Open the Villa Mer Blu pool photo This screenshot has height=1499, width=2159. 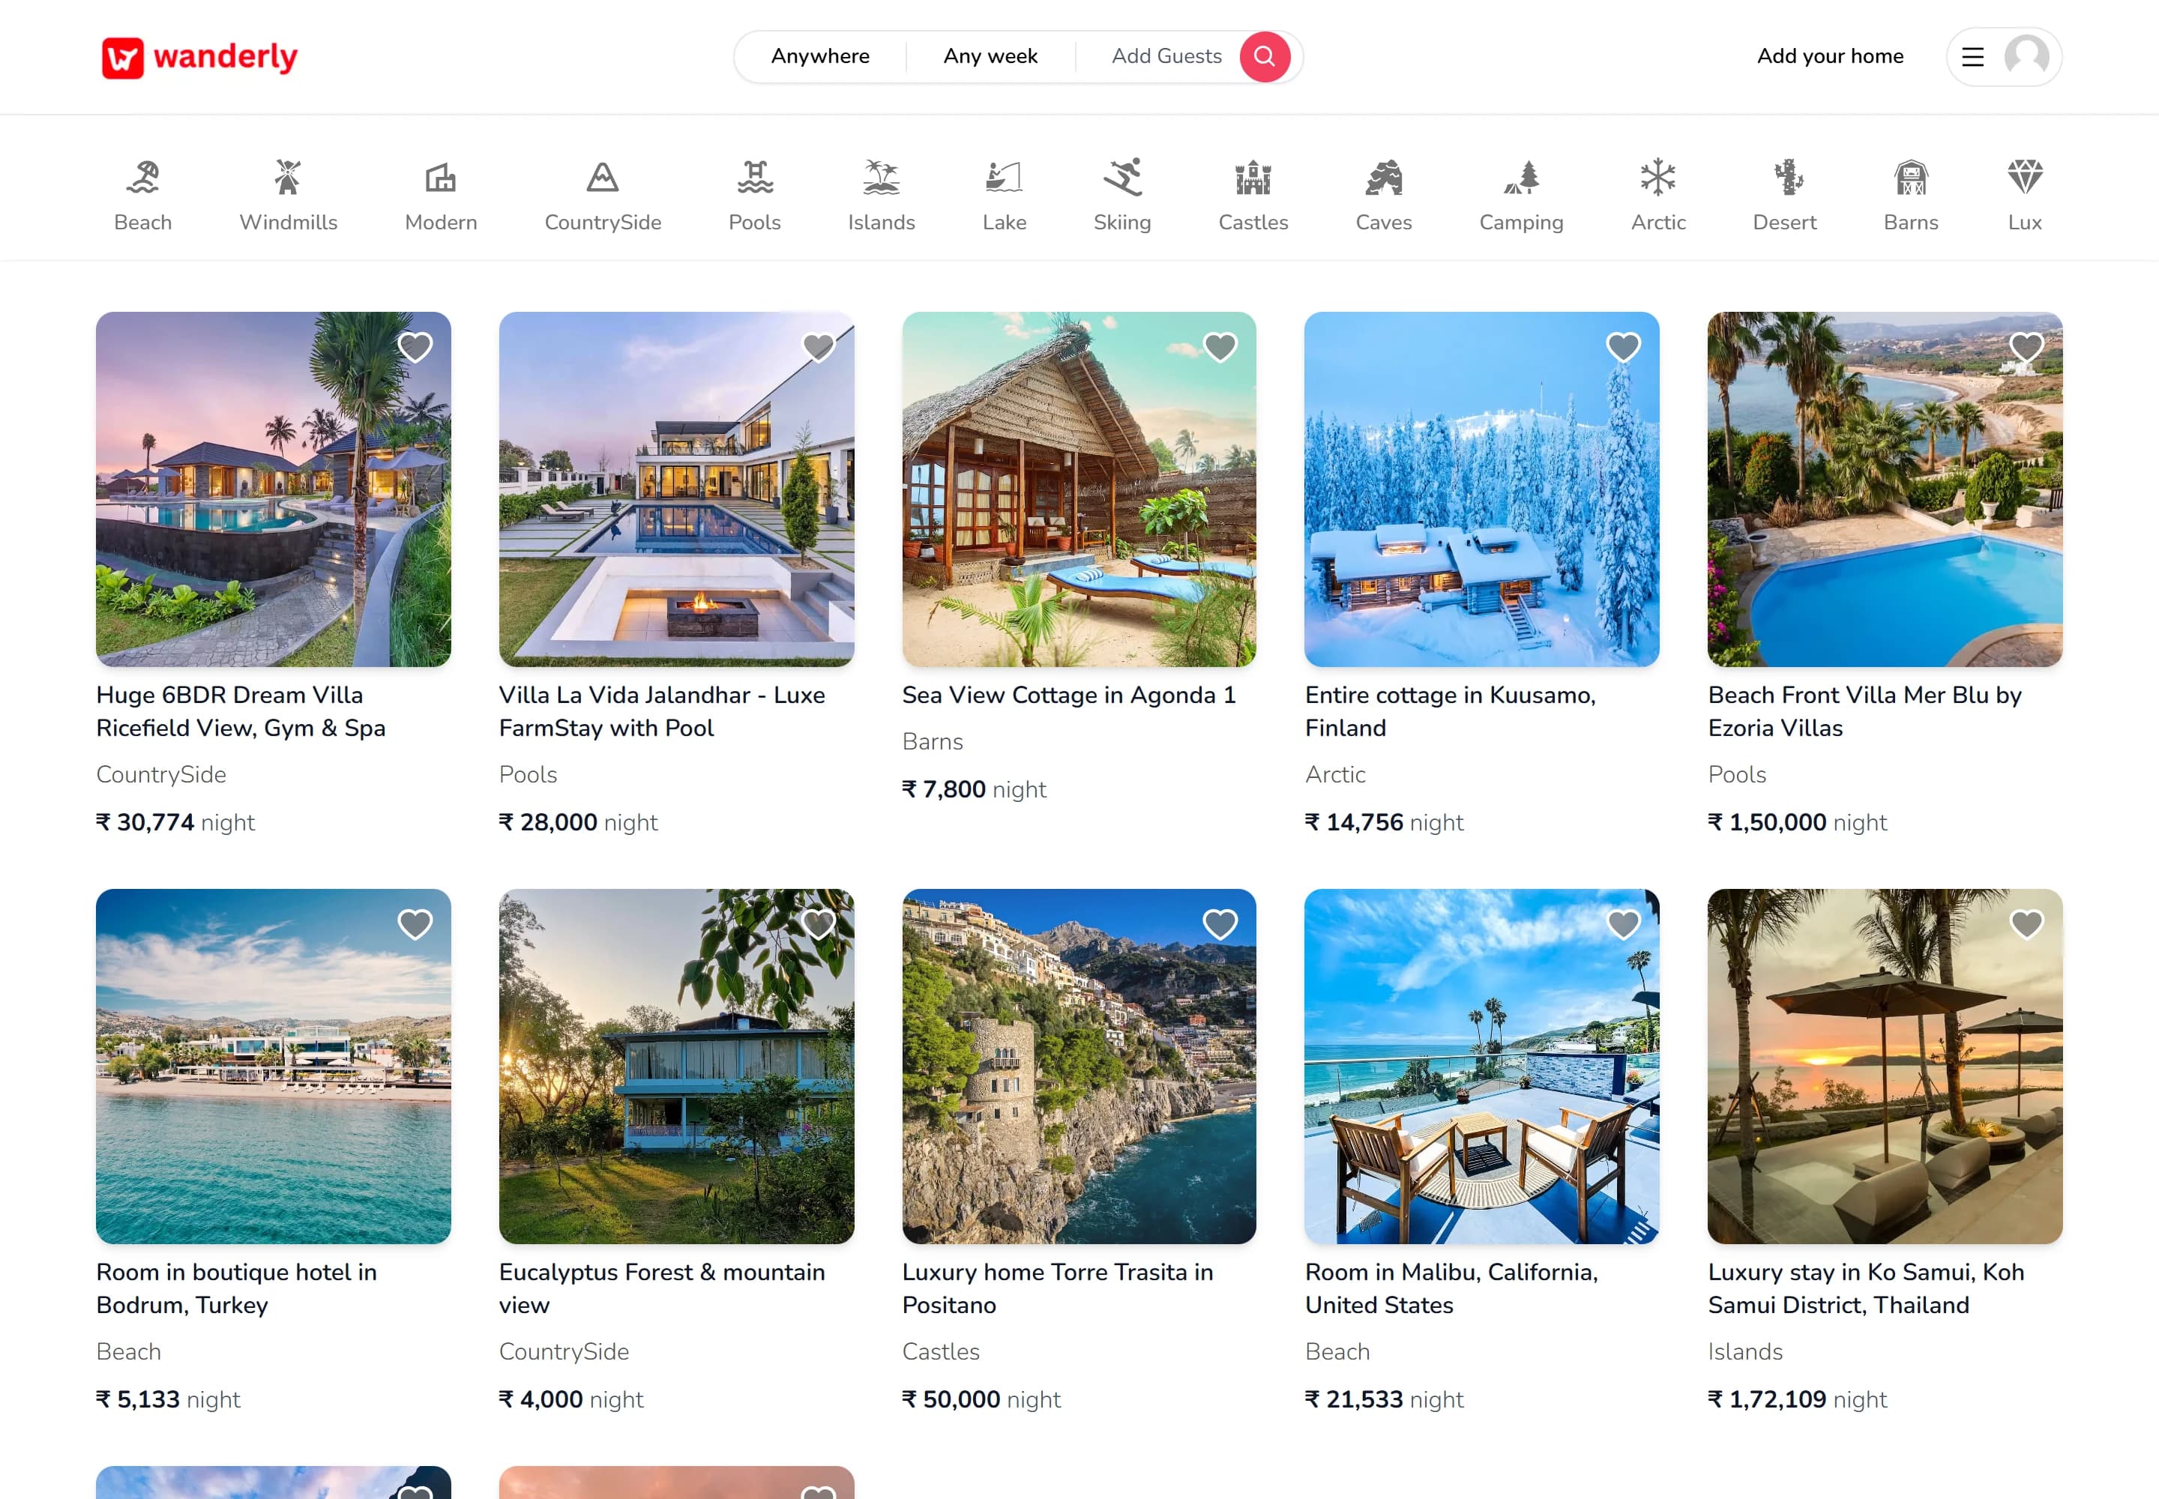1885,489
